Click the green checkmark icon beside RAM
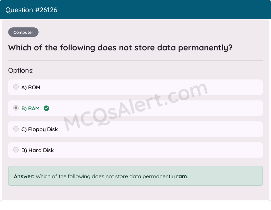This screenshot has width=271, height=210. coord(46,108)
